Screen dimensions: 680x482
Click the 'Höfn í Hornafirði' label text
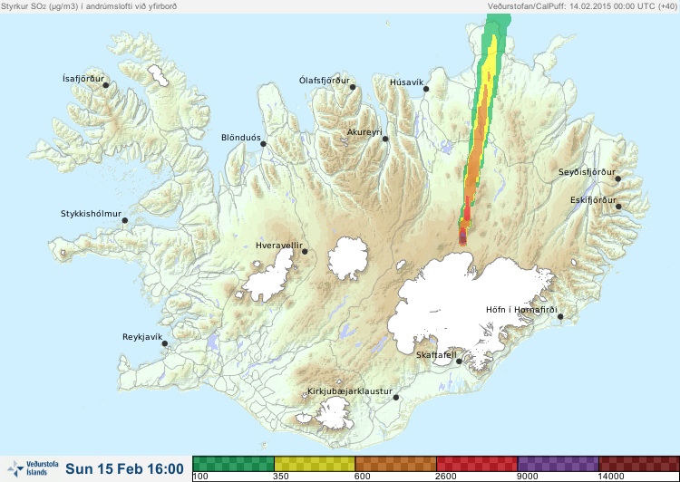pos(521,310)
